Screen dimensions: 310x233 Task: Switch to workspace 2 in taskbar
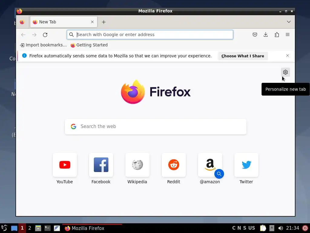pyautogui.click(x=30, y=228)
